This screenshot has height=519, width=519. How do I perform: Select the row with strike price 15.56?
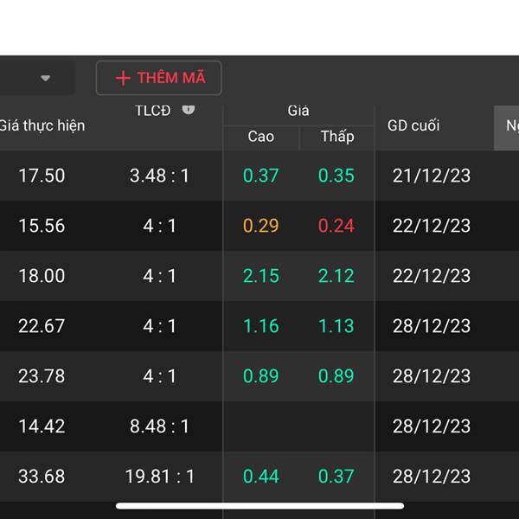coord(259,226)
